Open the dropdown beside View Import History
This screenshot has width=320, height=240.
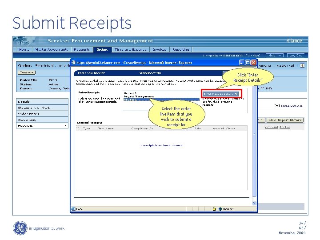261,120
